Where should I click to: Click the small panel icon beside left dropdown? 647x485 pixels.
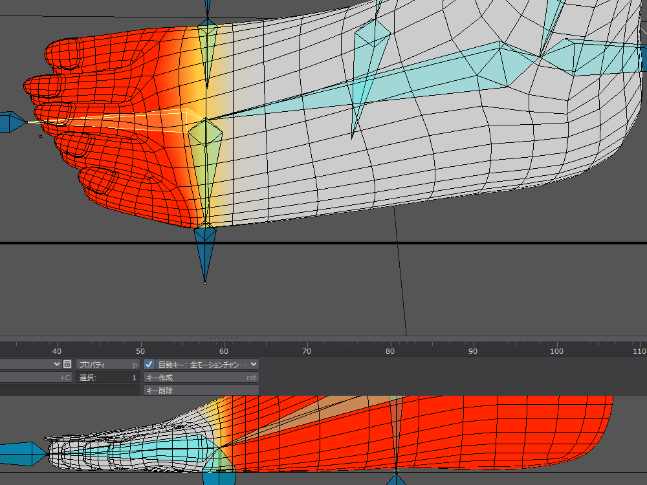(67, 364)
